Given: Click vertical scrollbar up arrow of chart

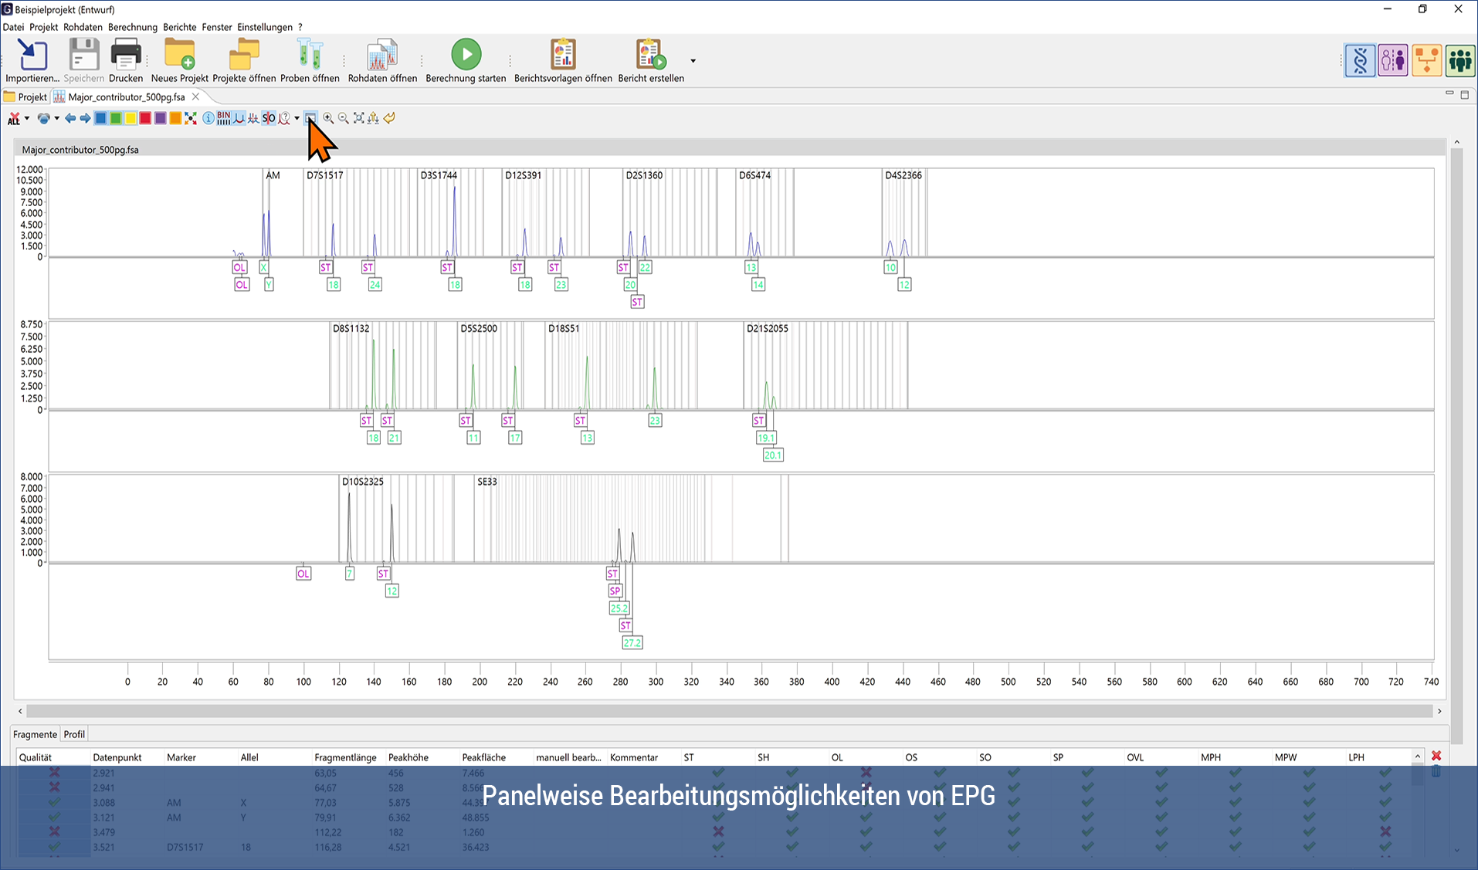Looking at the screenshot, I should [x=1456, y=142].
